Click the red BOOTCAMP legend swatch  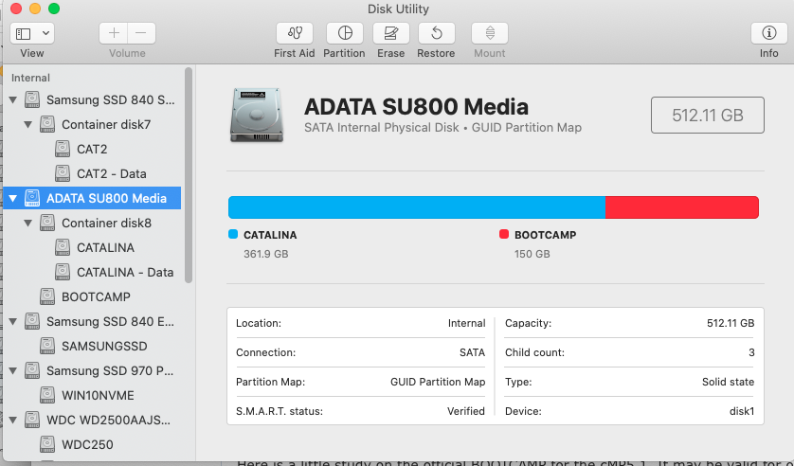504,234
